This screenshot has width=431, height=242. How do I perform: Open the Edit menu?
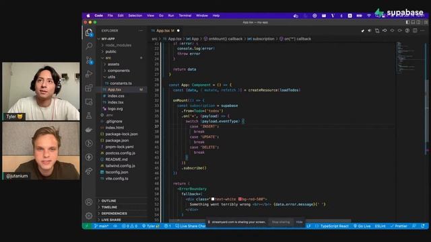[121, 15]
